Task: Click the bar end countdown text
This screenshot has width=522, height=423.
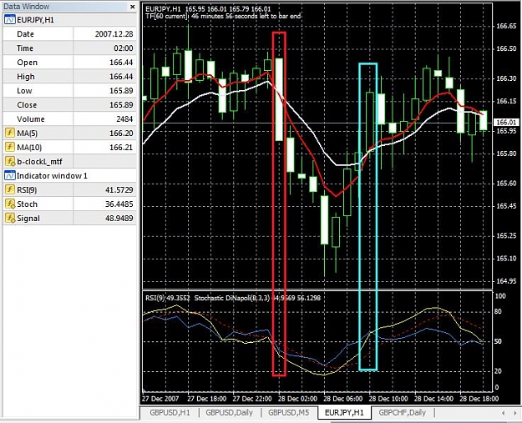Action: pyautogui.click(x=223, y=16)
